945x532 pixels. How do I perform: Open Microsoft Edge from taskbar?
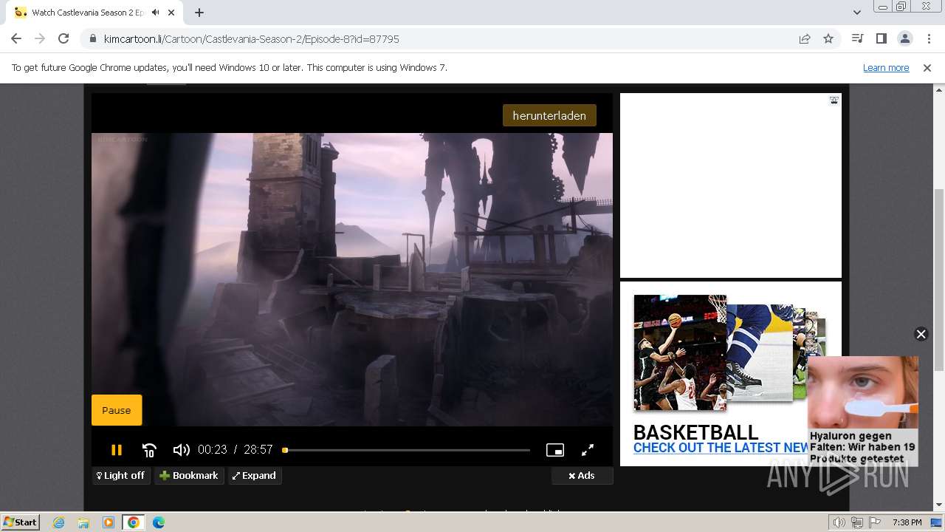[159, 522]
